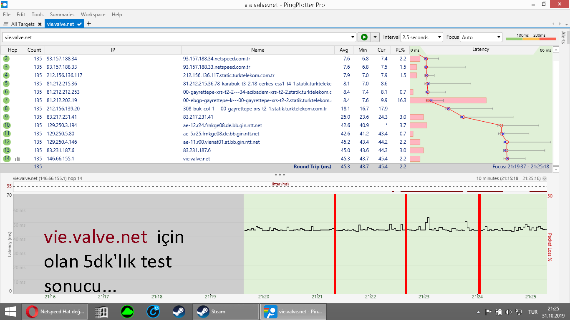Screen dimensions: 570x320
Task: Select the hop 10 green circle icon
Action: [x=6, y=125]
